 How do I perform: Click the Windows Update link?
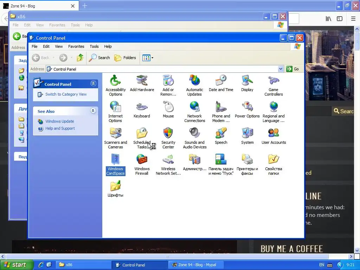(x=60, y=121)
